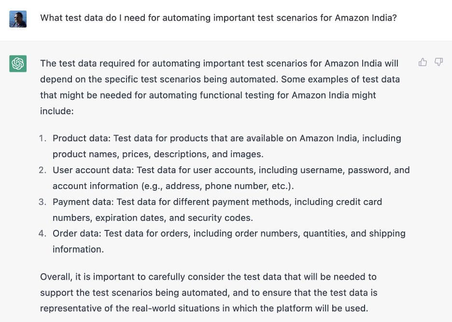Click the text 'product names, prices, descriptions, and images'
The height and width of the screenshot is (322, 452).
pyautogui.click(x=159, y=154)
